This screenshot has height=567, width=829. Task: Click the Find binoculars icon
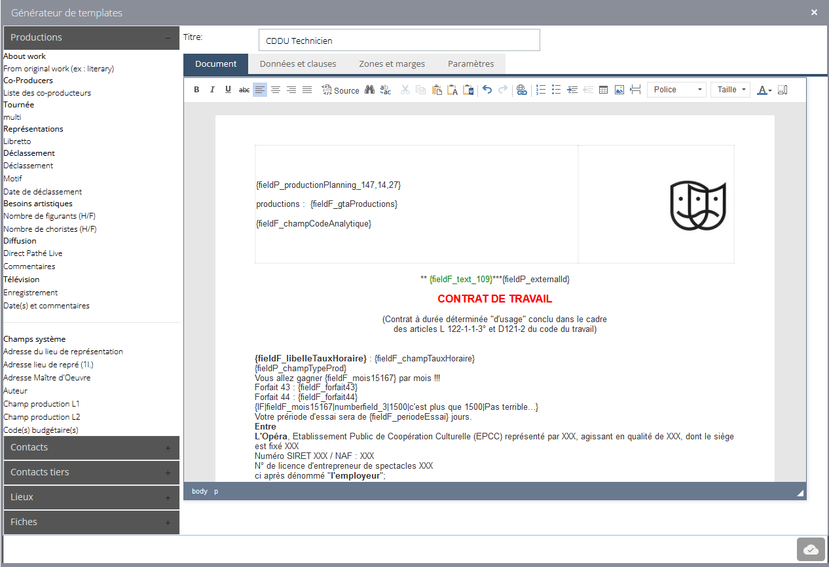370,90
